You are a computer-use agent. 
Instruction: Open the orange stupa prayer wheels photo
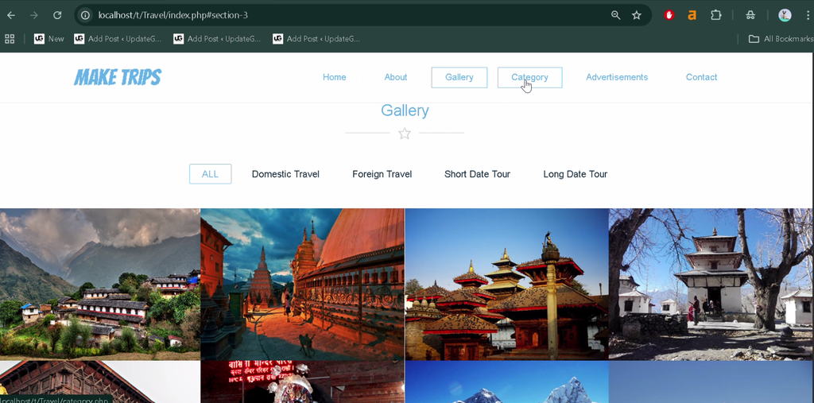[x=302, y=284]
